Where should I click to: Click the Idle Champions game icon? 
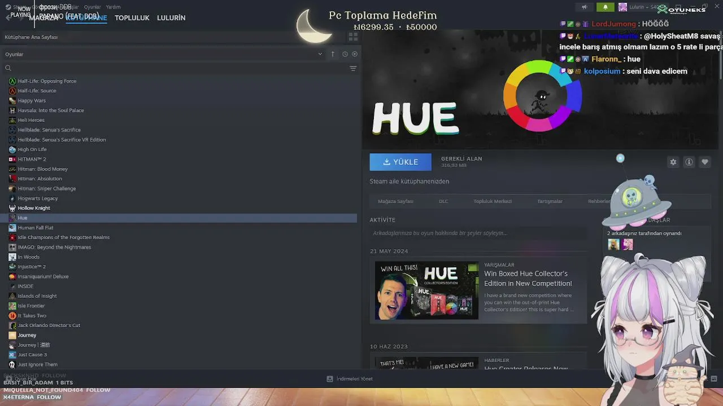click(12, 237)
